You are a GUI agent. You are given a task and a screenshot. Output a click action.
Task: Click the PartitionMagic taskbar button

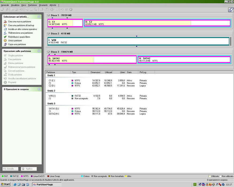click(47, 185)
